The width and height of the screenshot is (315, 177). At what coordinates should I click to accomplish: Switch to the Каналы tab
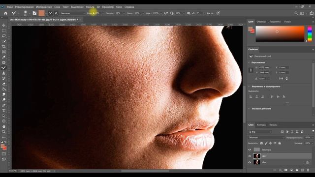pos(274,125)
